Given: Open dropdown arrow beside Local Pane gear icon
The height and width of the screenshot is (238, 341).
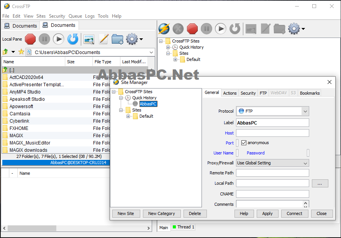Looking at the screenshot, I should (x=141, y=39).
